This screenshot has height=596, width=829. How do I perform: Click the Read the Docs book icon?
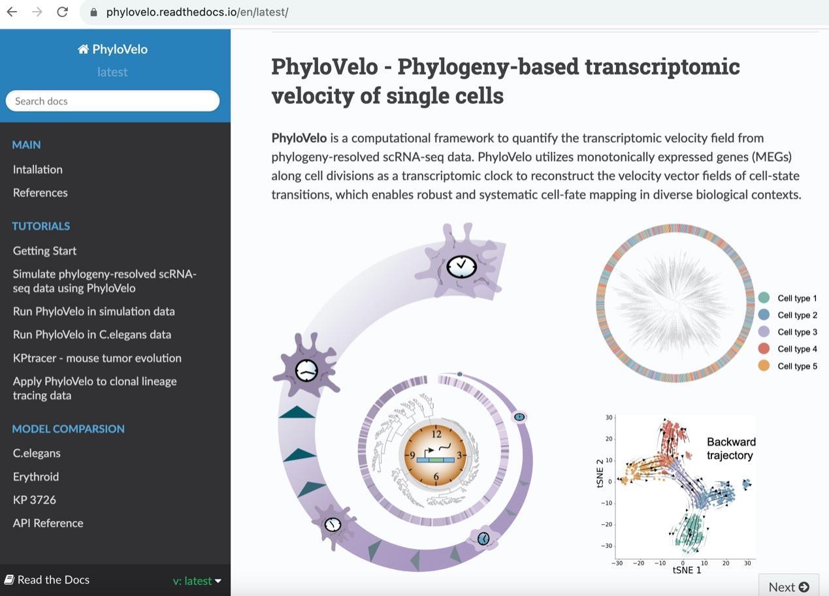[x=9, y=580]
